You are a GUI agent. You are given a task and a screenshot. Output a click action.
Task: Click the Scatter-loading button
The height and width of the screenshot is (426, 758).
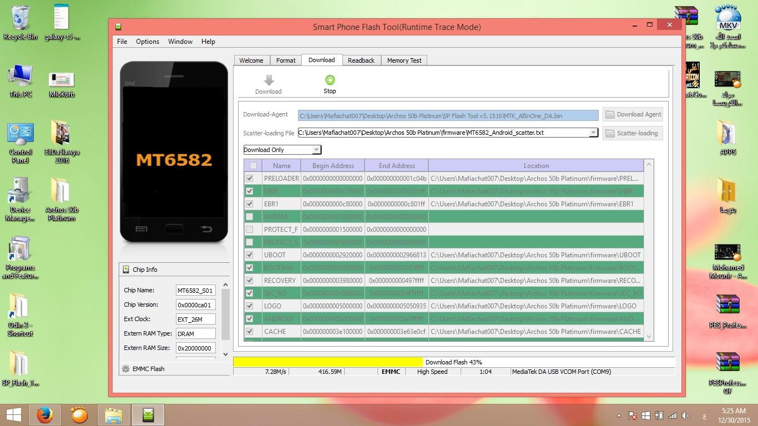[633, 133]
